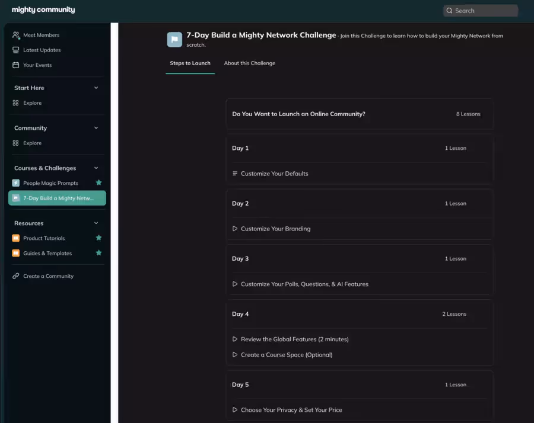Toggle the Day 3 section header
This screenshot has height=423, width=534.
click(360, 259)
